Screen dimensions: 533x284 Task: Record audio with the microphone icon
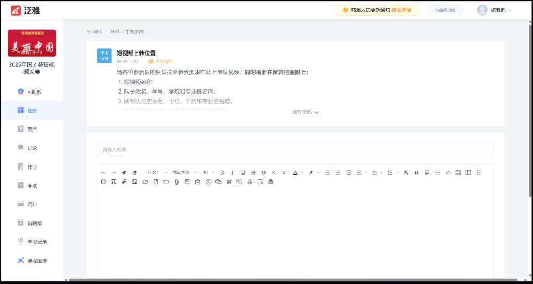[x=176, y=182]
